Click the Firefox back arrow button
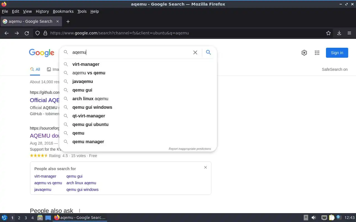Image resolution: width=356 pixels, height=222 pixels. (7, 33)
